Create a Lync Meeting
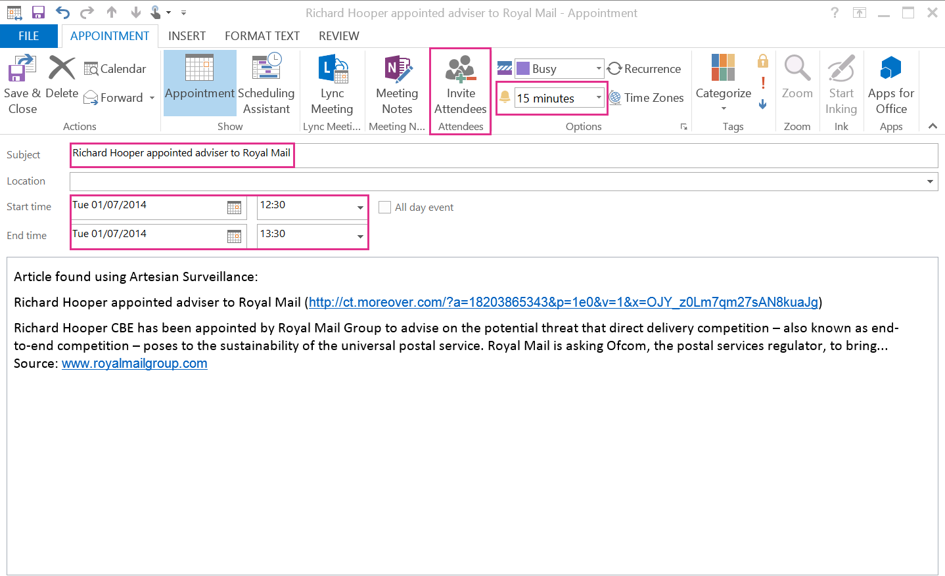Viewport: 945px width, 576px height. tap(332, 83)
